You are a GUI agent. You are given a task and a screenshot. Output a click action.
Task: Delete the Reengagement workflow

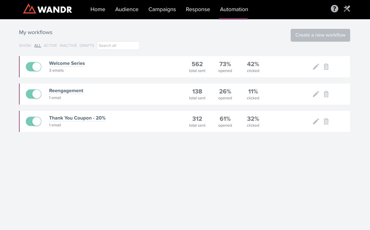tap(326, 94)
